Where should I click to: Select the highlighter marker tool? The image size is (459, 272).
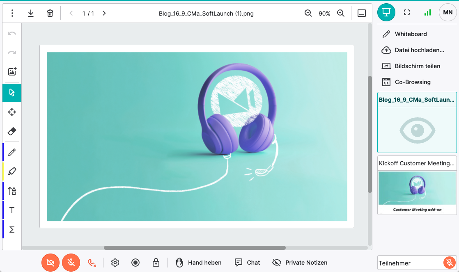point(12,171)
